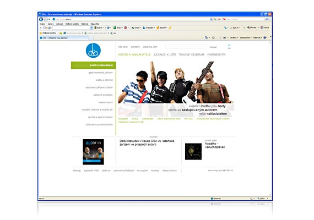The width and height of the screenshot is (314, 220).
Task: Expand the address bar history dropdown
Action: 211,19
